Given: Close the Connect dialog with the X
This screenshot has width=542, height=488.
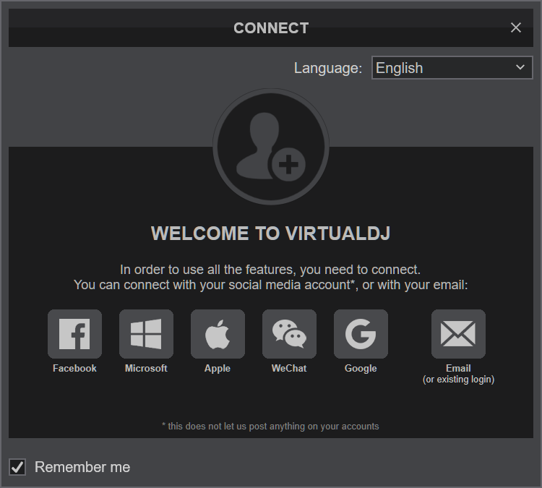Looking at the screenshot, I should click(x=515, y=27).
